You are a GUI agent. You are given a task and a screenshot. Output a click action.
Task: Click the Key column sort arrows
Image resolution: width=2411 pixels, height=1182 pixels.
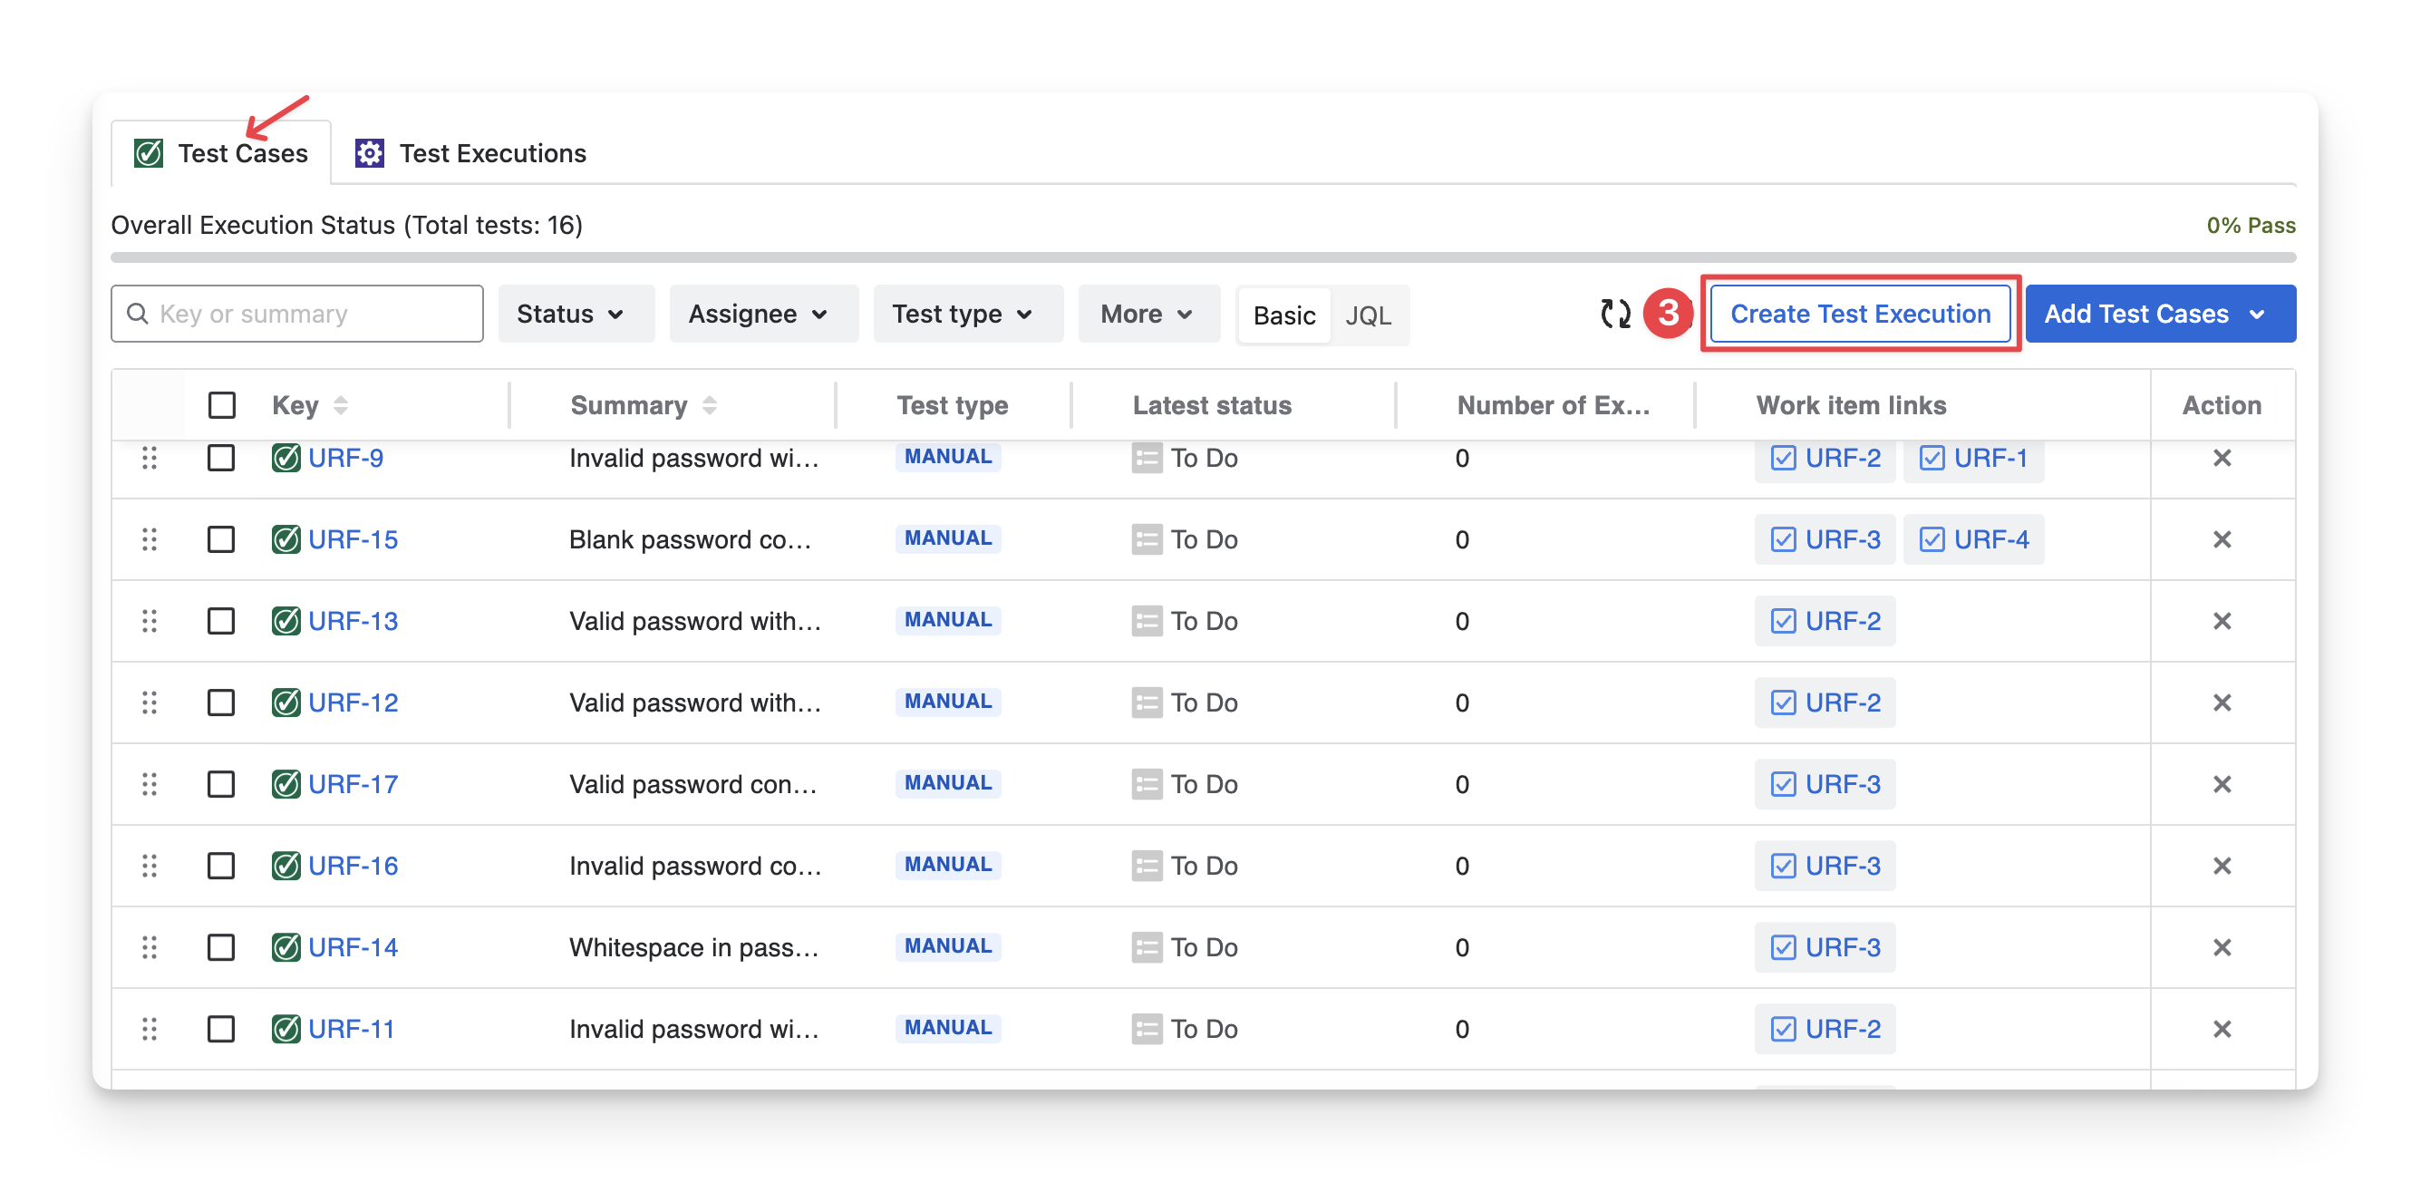click(341, 405)
